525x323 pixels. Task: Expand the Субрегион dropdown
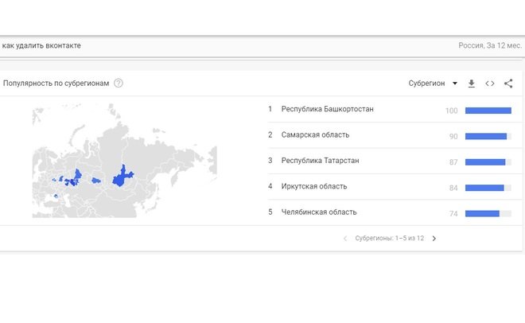click(433, 83)
